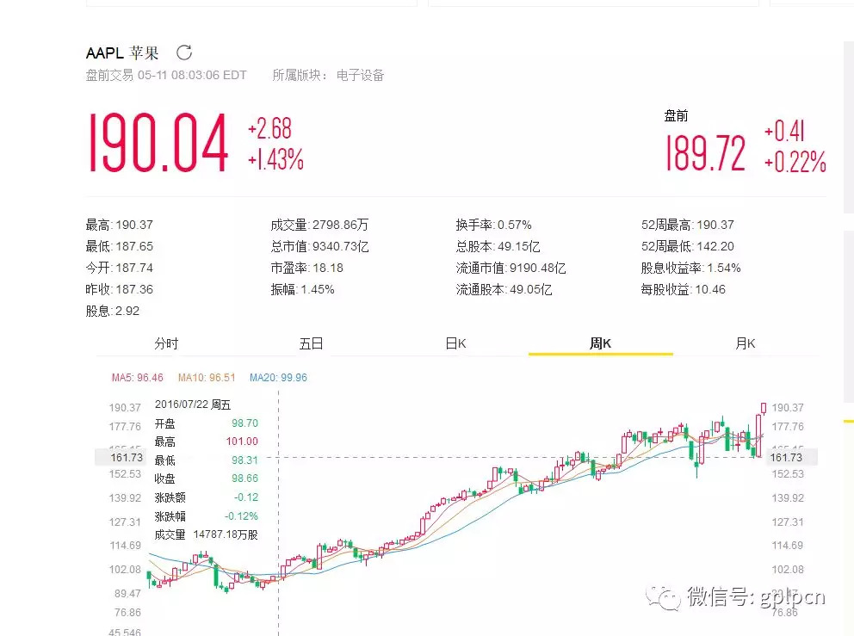Click the MA10: 96.51 indicator label
The height and width of the screenshot is (636, 854).
click(207, 377)
